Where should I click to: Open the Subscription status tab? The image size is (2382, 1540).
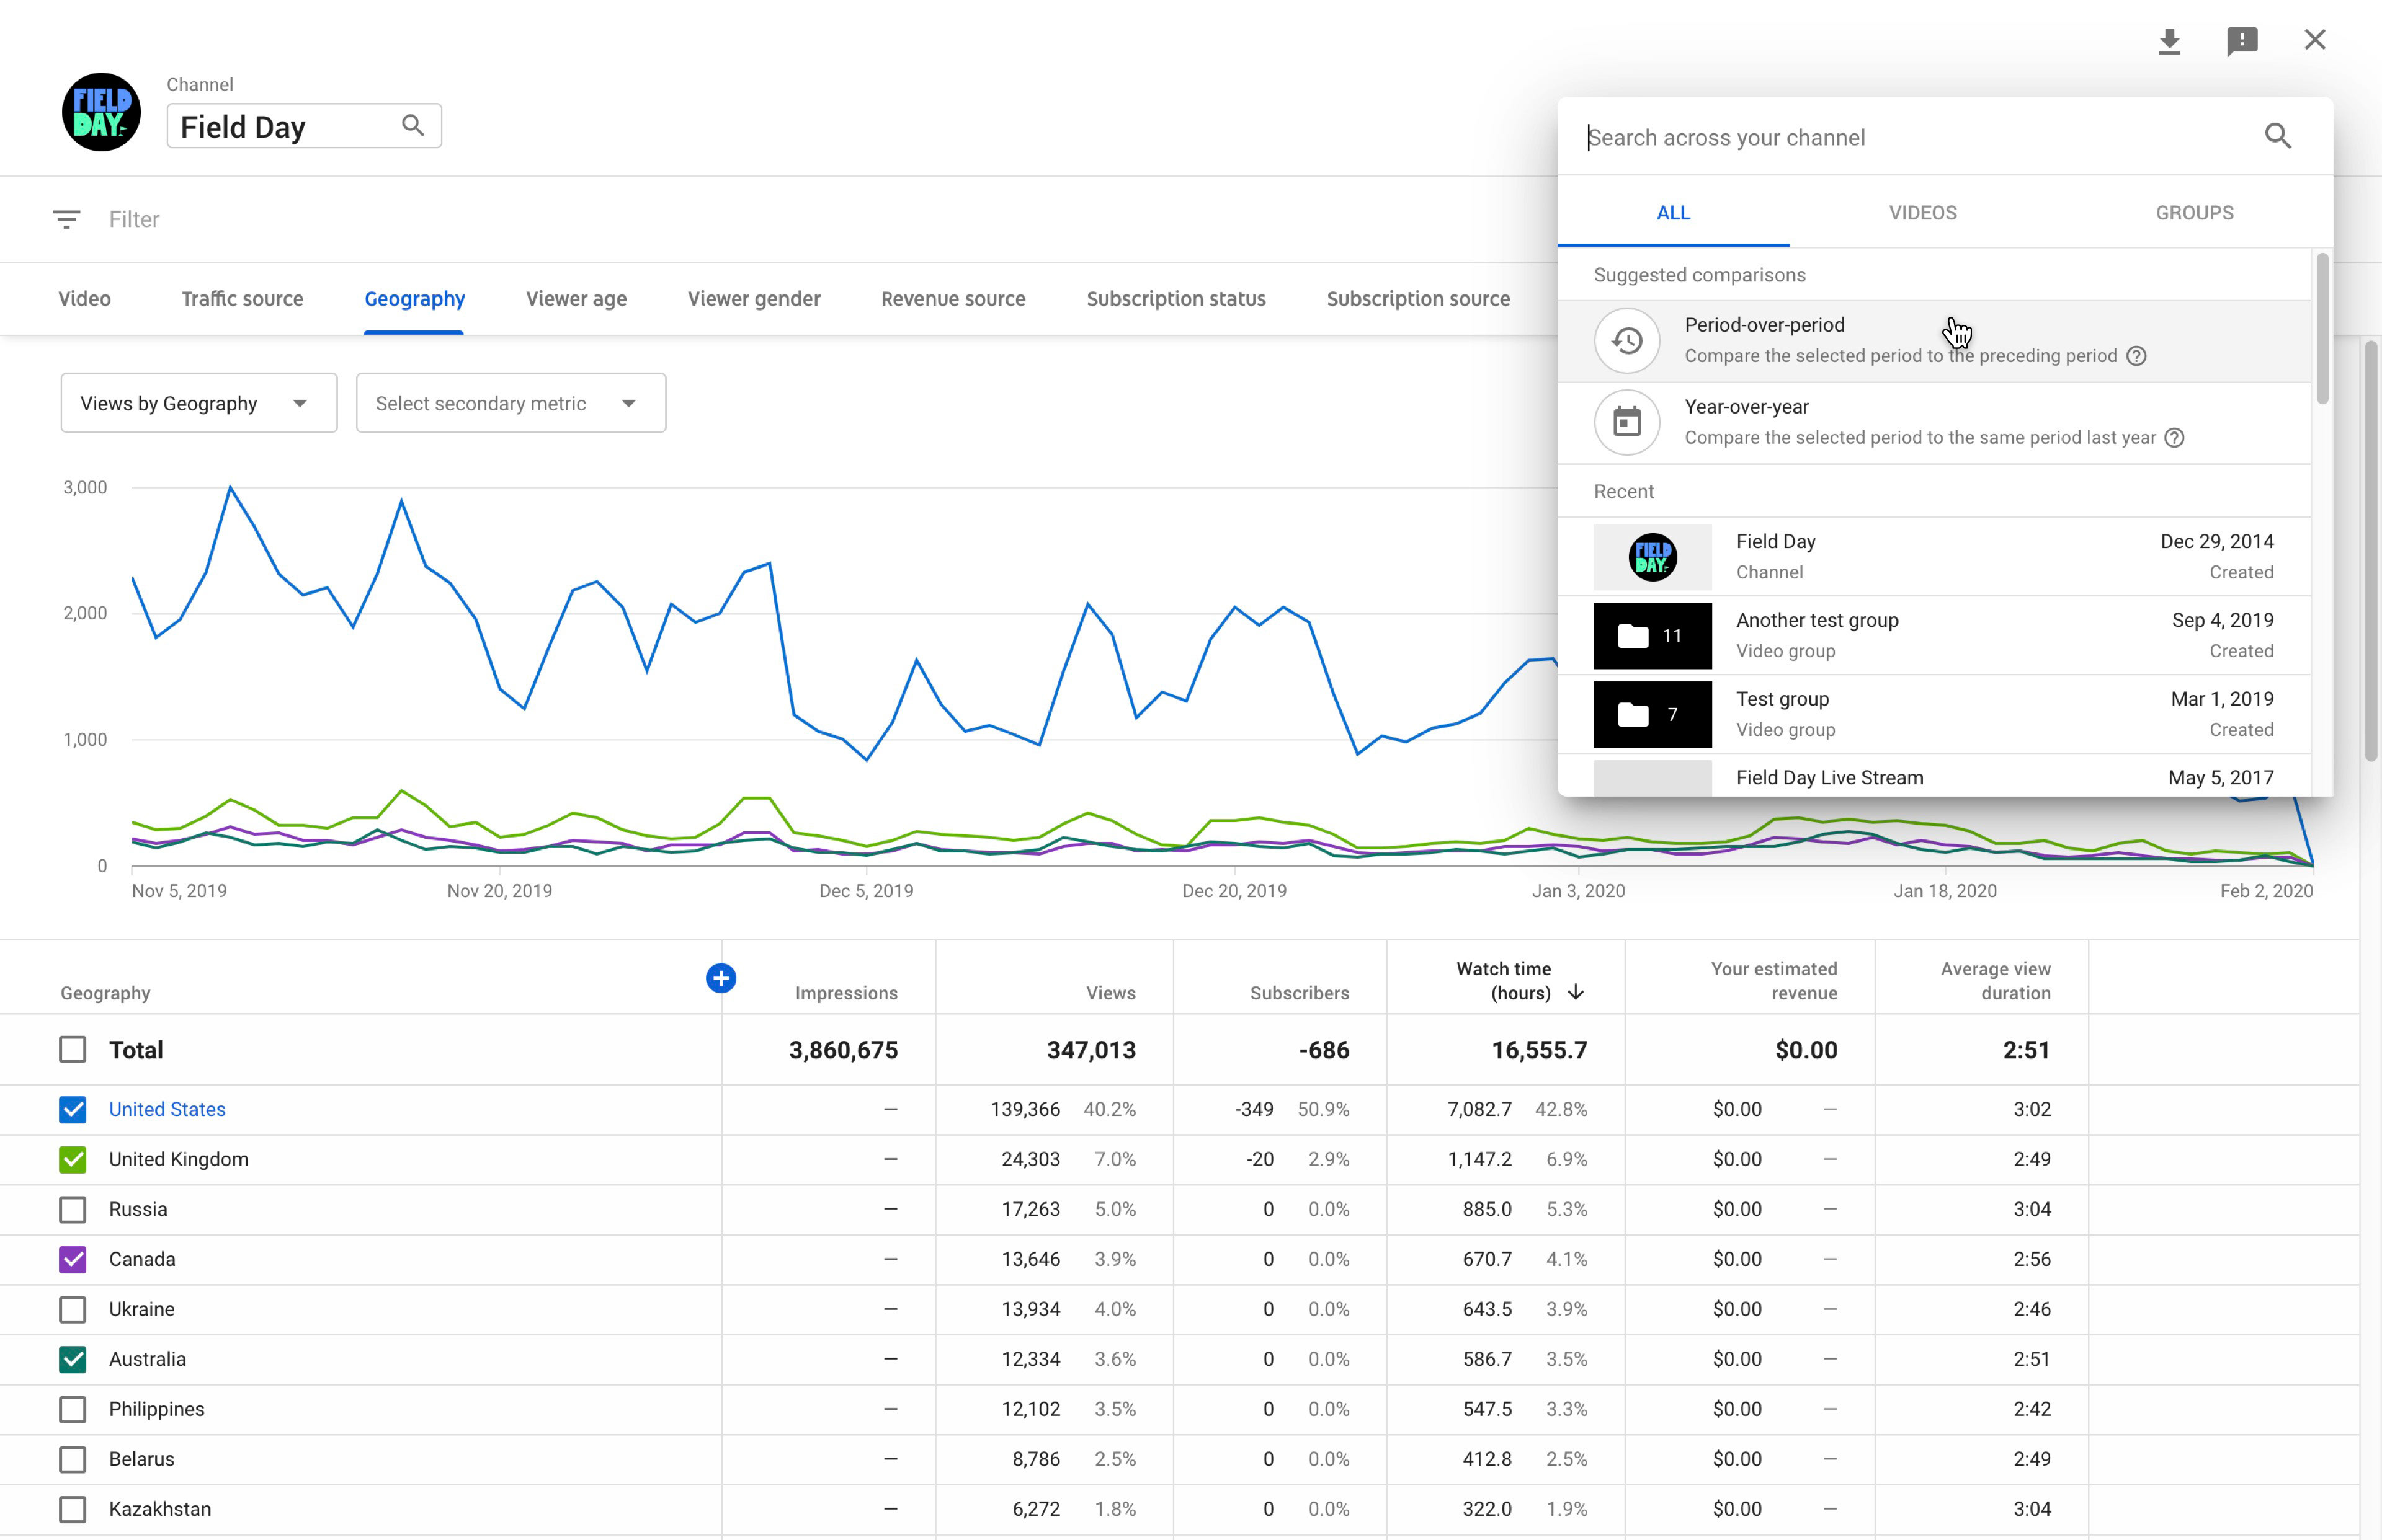tap(1177, 299)
